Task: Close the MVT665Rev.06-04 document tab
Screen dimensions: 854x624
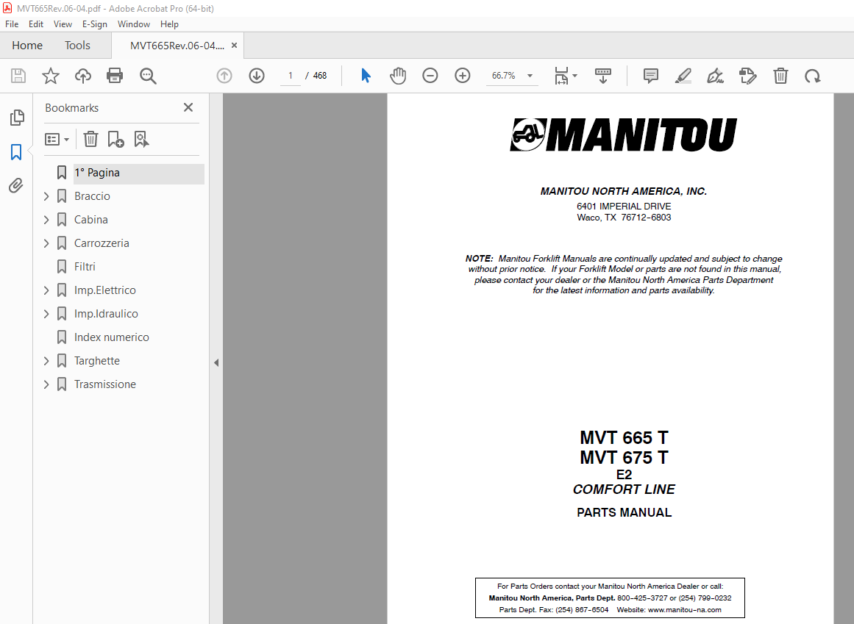Action: click(x=234, y=46)
